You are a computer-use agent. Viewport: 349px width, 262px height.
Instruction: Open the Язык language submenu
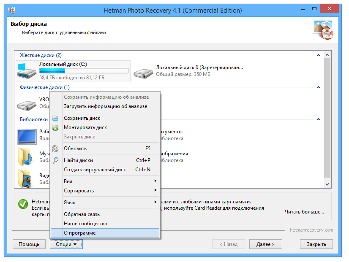tap(105, 203)
